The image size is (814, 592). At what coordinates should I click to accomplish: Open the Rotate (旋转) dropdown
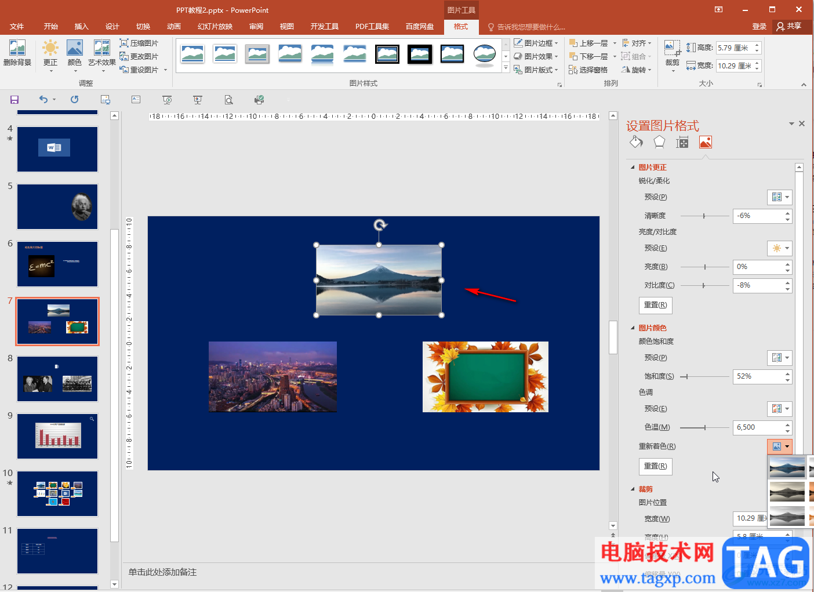pyautogui.click(x=637, y=70)
